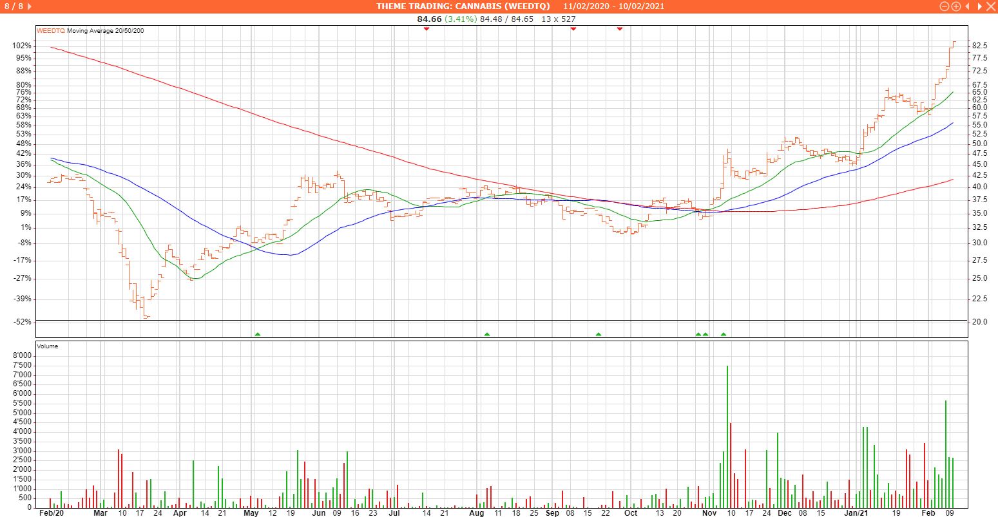Click the Moving Average 20/50/200 indicator label
998x517 pixels.
[x=106, y=30]
